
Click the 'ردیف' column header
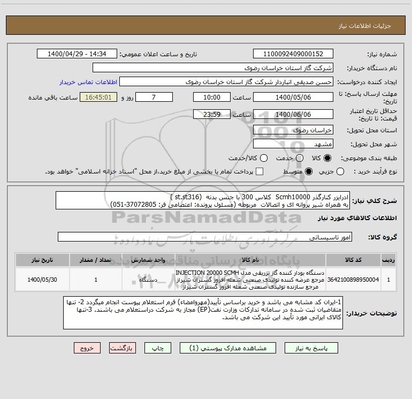(x=388, y=260)
